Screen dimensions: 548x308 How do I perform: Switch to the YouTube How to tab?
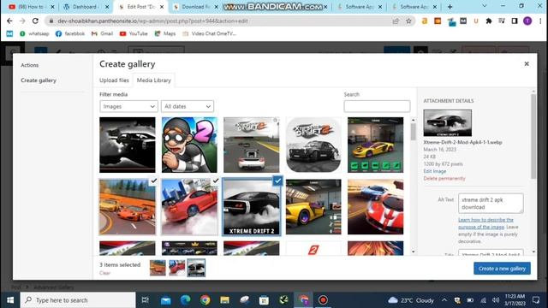pos(31,7)
